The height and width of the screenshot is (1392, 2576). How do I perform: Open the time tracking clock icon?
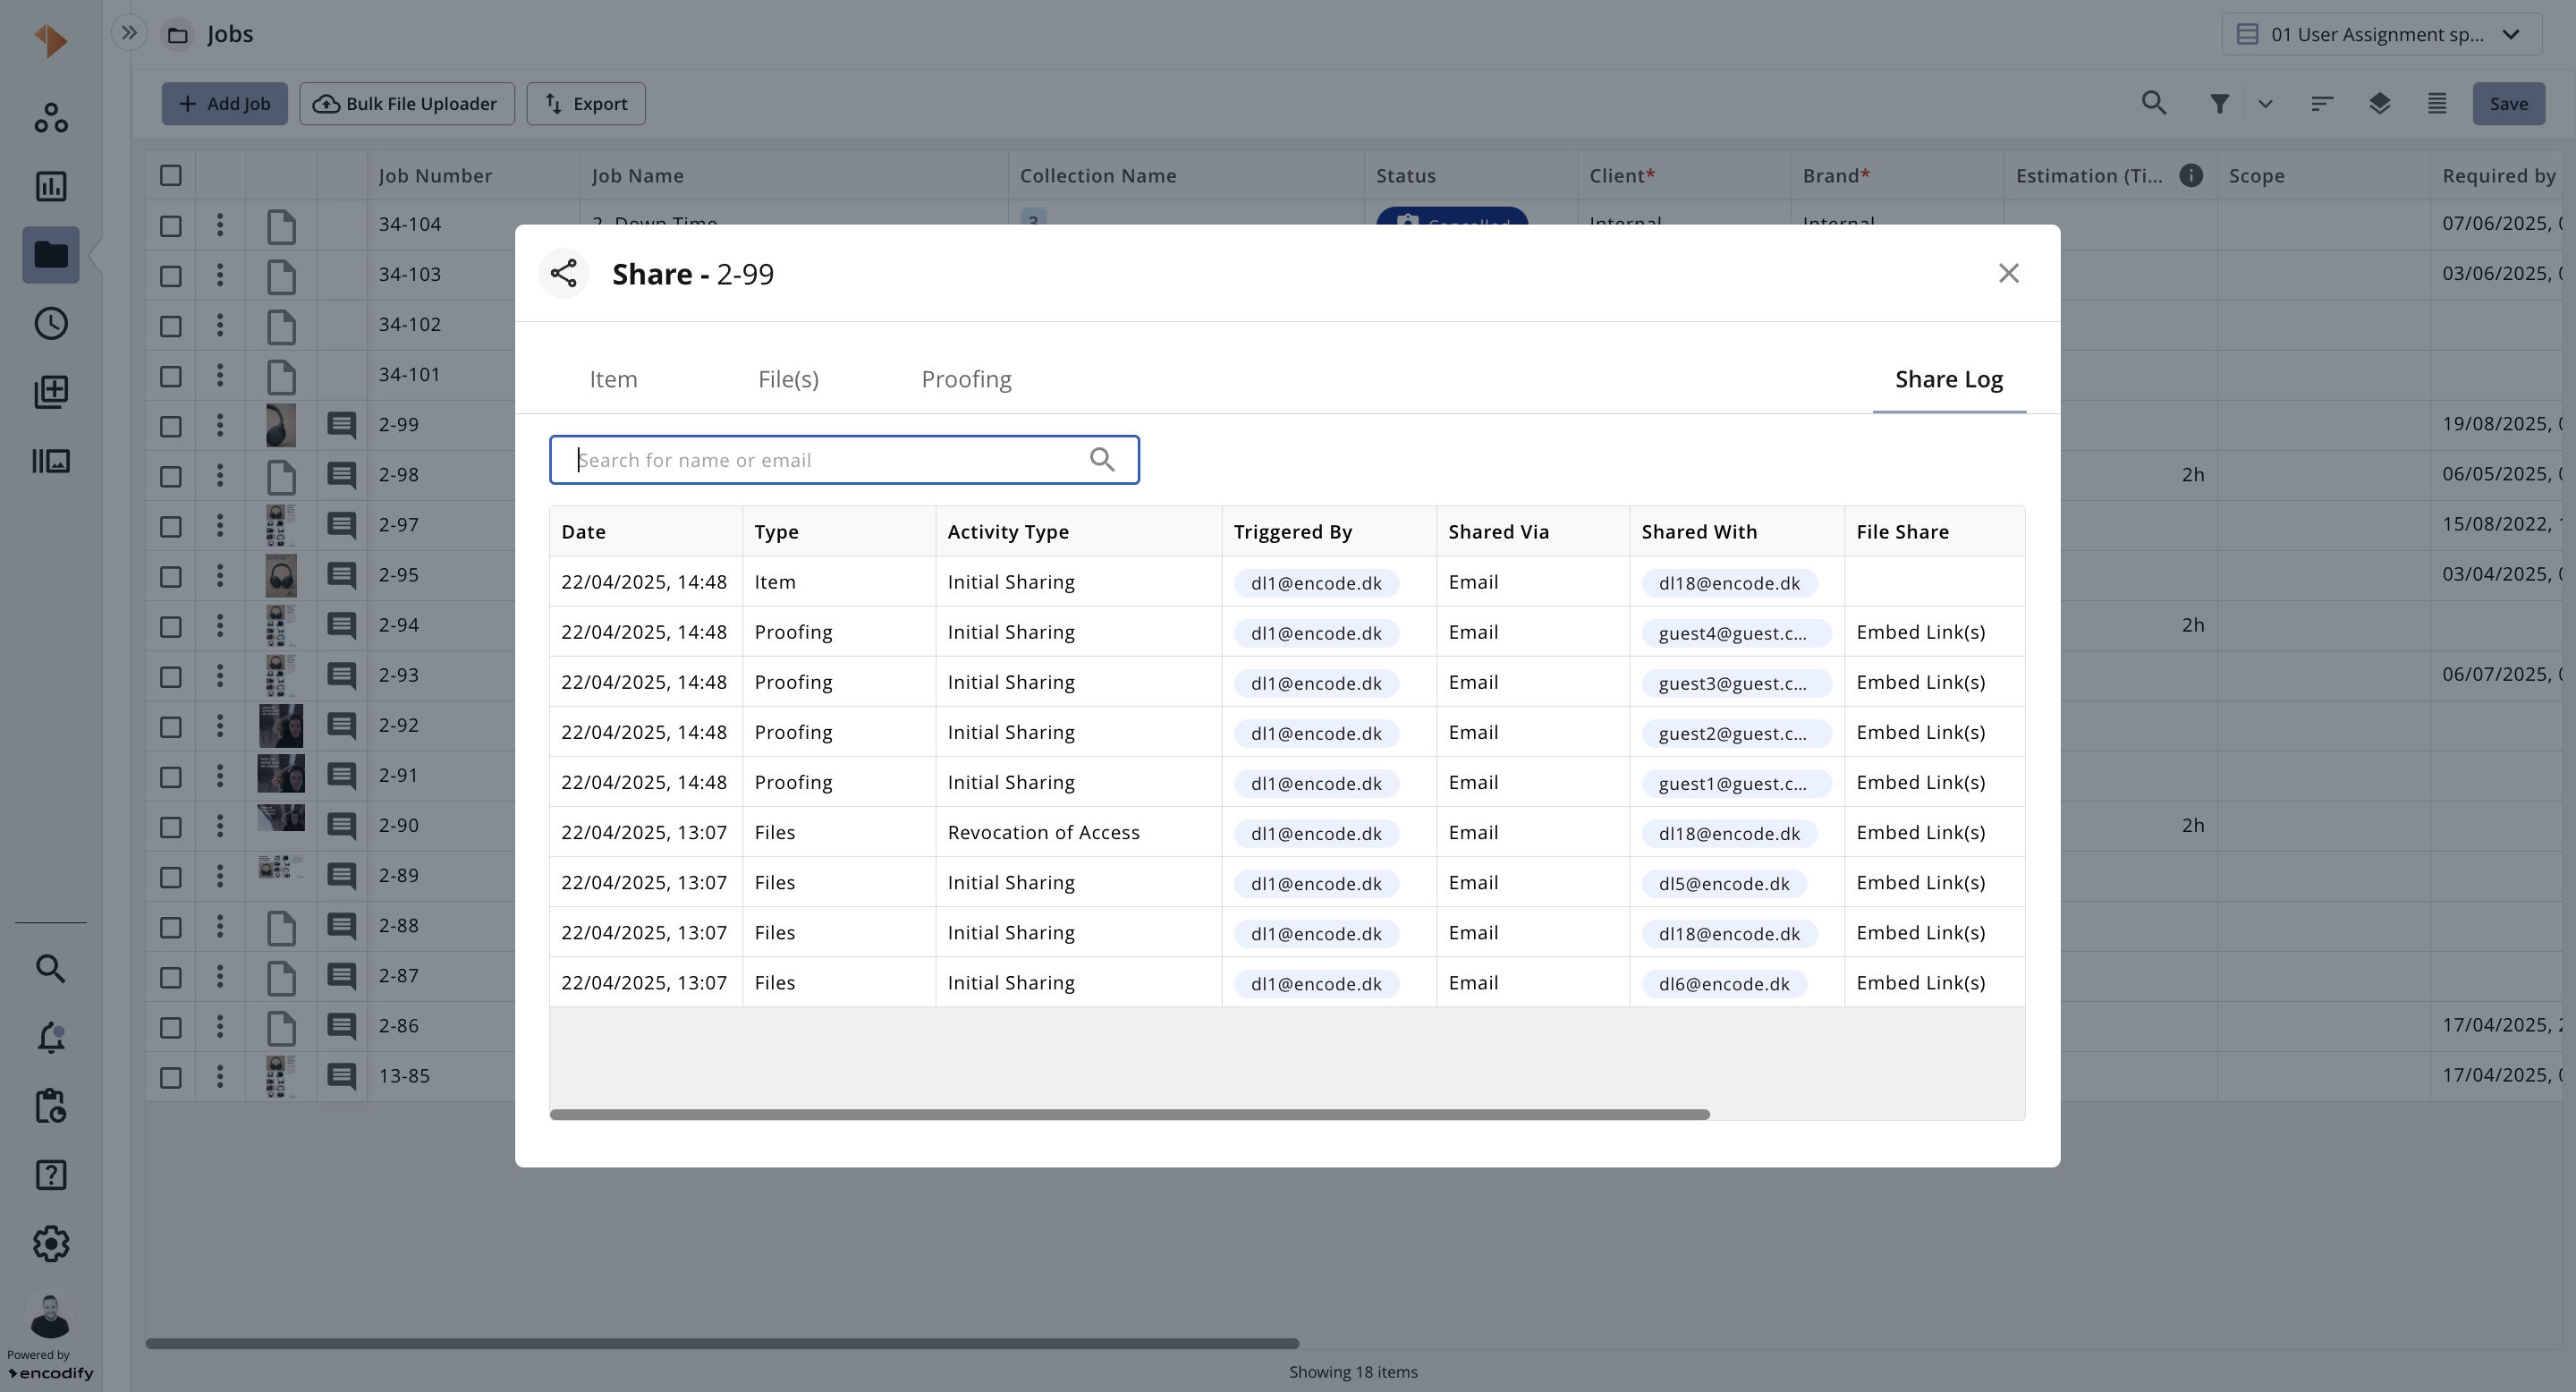(51, 323)
